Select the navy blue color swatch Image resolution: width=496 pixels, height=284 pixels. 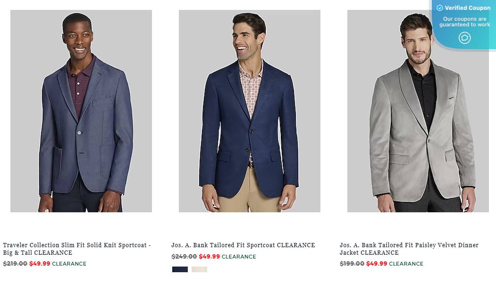(180, 269)
